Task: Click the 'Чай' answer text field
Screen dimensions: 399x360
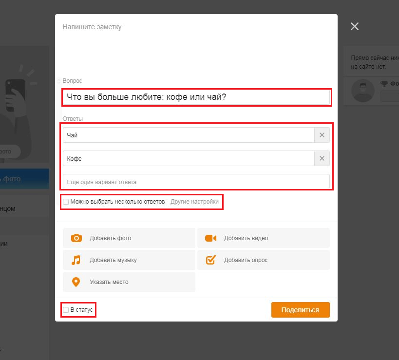Action: tap(188, 135)
